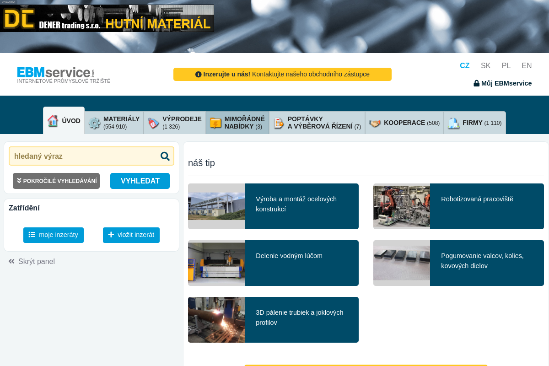Open Delenie vodným lúčom tip
The height and width of the screenshot is (366, 549).
(x=273, y=263)
